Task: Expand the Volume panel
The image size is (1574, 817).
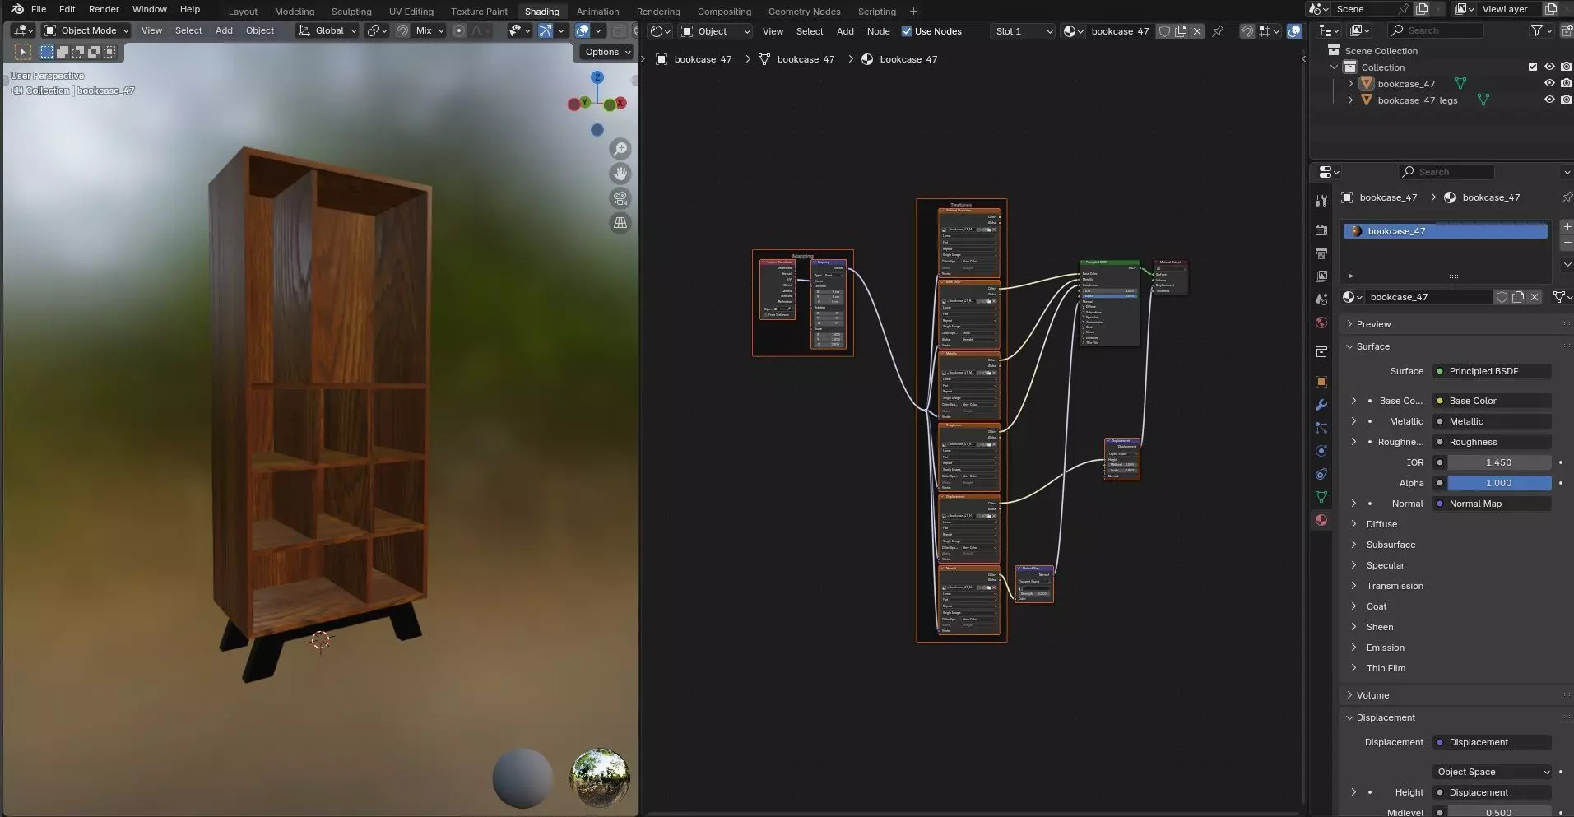Action: click(1372, 695)
